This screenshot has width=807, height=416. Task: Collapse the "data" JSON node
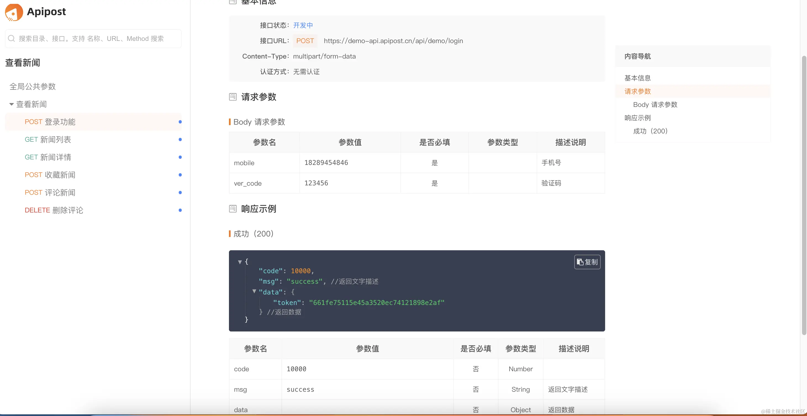(254, 291)
